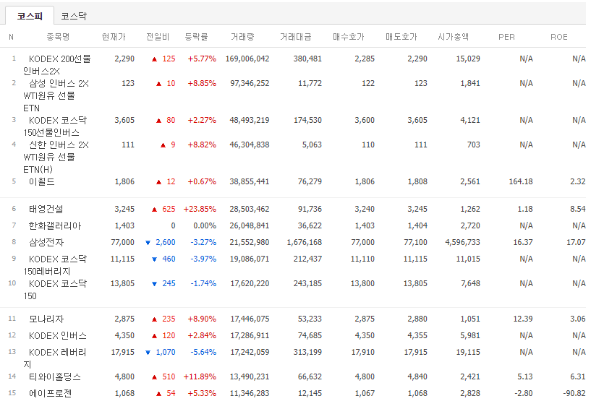Open the KODEX 200선물인버스2X stock link
The image size is (591, 409).
(57, 65)
